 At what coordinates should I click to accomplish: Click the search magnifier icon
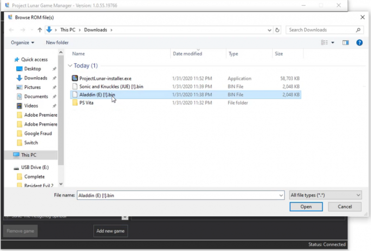coord(358,30)
